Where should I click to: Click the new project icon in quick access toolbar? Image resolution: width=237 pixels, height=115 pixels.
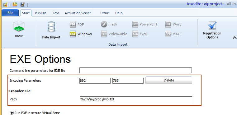[x=6, y=5]
